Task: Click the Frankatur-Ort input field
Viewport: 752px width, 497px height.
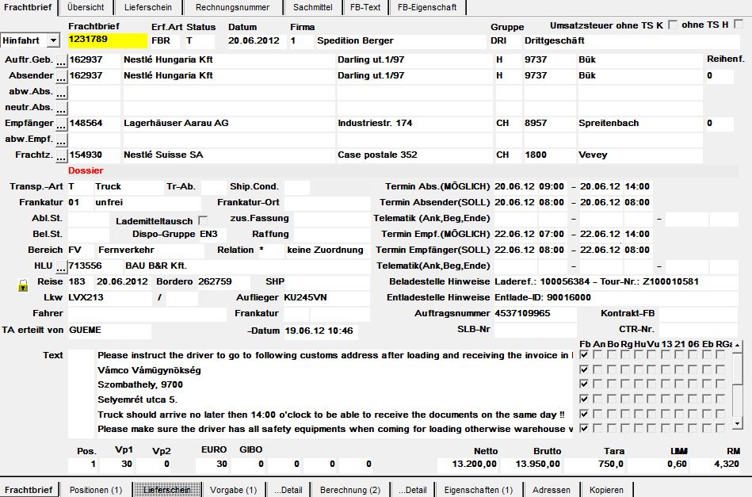Action: point(327,203)
